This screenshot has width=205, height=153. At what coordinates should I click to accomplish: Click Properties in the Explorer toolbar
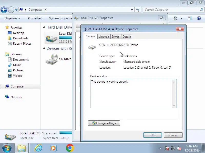[x=35, y=18]
